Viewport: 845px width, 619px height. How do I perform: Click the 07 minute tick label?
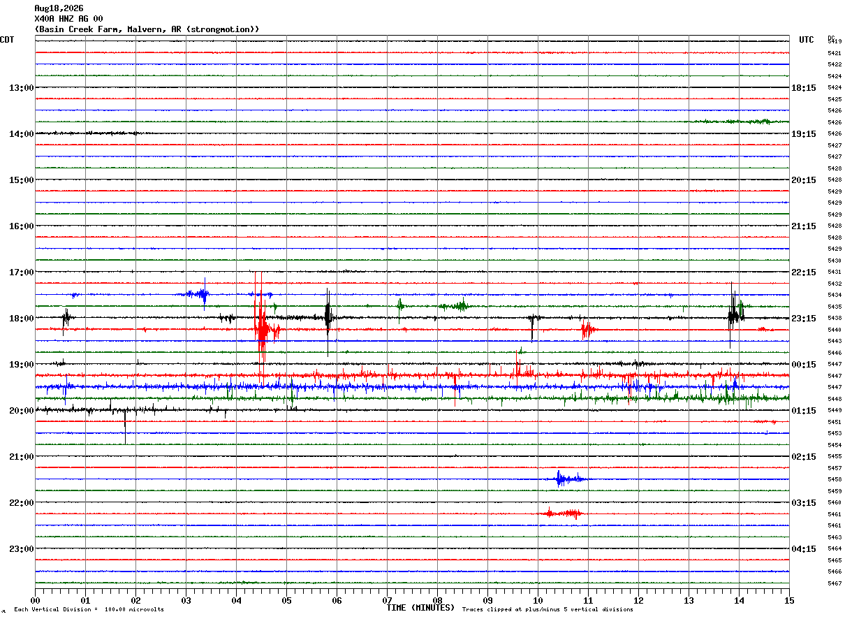[387, 600]
